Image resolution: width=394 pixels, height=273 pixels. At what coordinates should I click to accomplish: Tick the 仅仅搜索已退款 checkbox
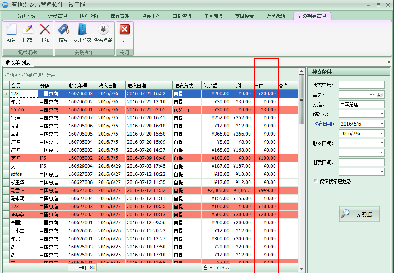[x=316, y=181]
